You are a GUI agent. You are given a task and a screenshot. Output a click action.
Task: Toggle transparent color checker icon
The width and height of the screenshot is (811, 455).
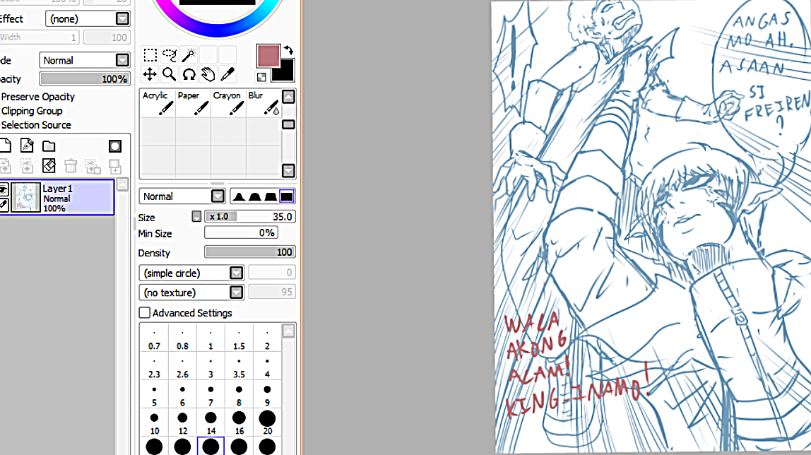point(261,77)
